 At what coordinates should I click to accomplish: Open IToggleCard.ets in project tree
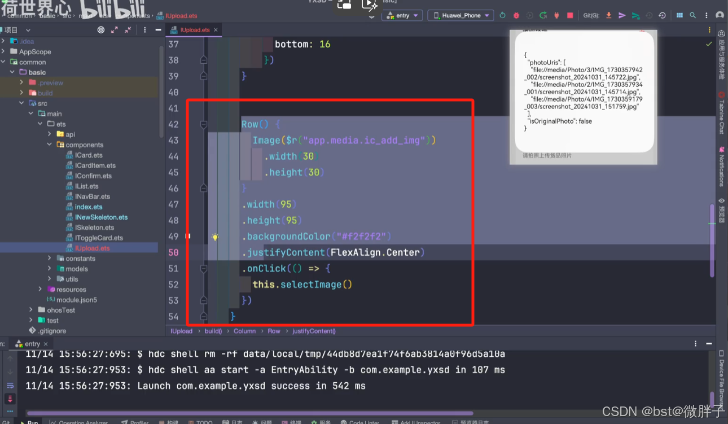pyautogui.click(x=94, y=238)
